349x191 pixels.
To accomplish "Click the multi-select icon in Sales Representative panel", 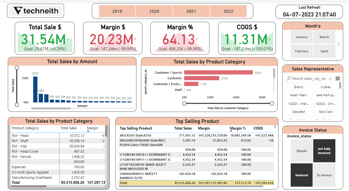I will 338,78.
